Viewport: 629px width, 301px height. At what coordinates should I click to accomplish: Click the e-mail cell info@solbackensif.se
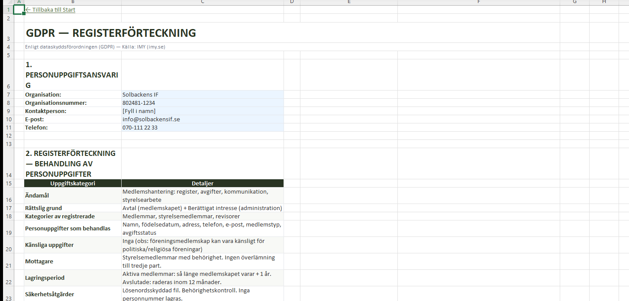[x=202, y=119]
